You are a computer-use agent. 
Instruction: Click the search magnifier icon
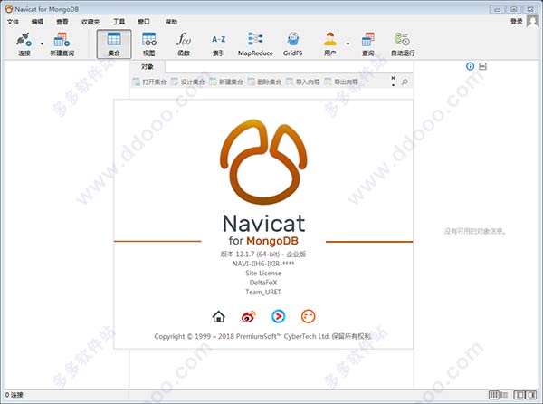point(405,82)
